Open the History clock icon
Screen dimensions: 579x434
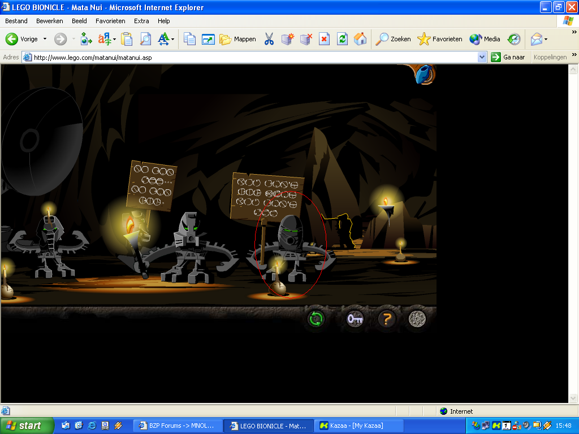point(513,39)
